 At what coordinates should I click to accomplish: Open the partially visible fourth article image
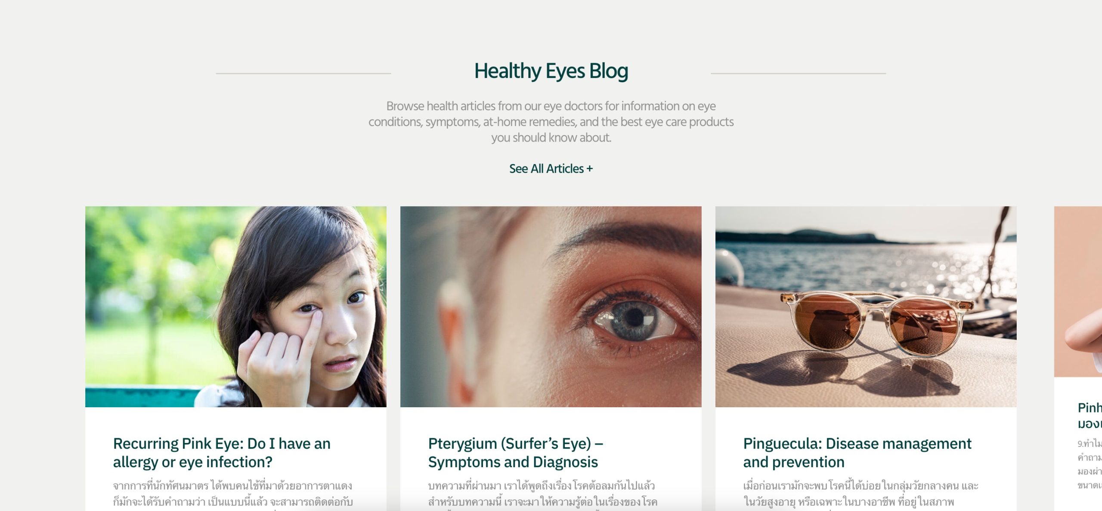pos(1078,291)
